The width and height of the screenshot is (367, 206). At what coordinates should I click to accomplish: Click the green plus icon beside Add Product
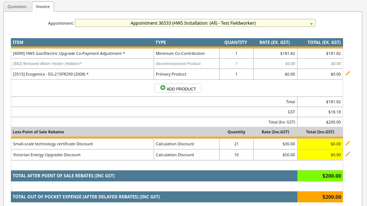(x=163, y=88)
